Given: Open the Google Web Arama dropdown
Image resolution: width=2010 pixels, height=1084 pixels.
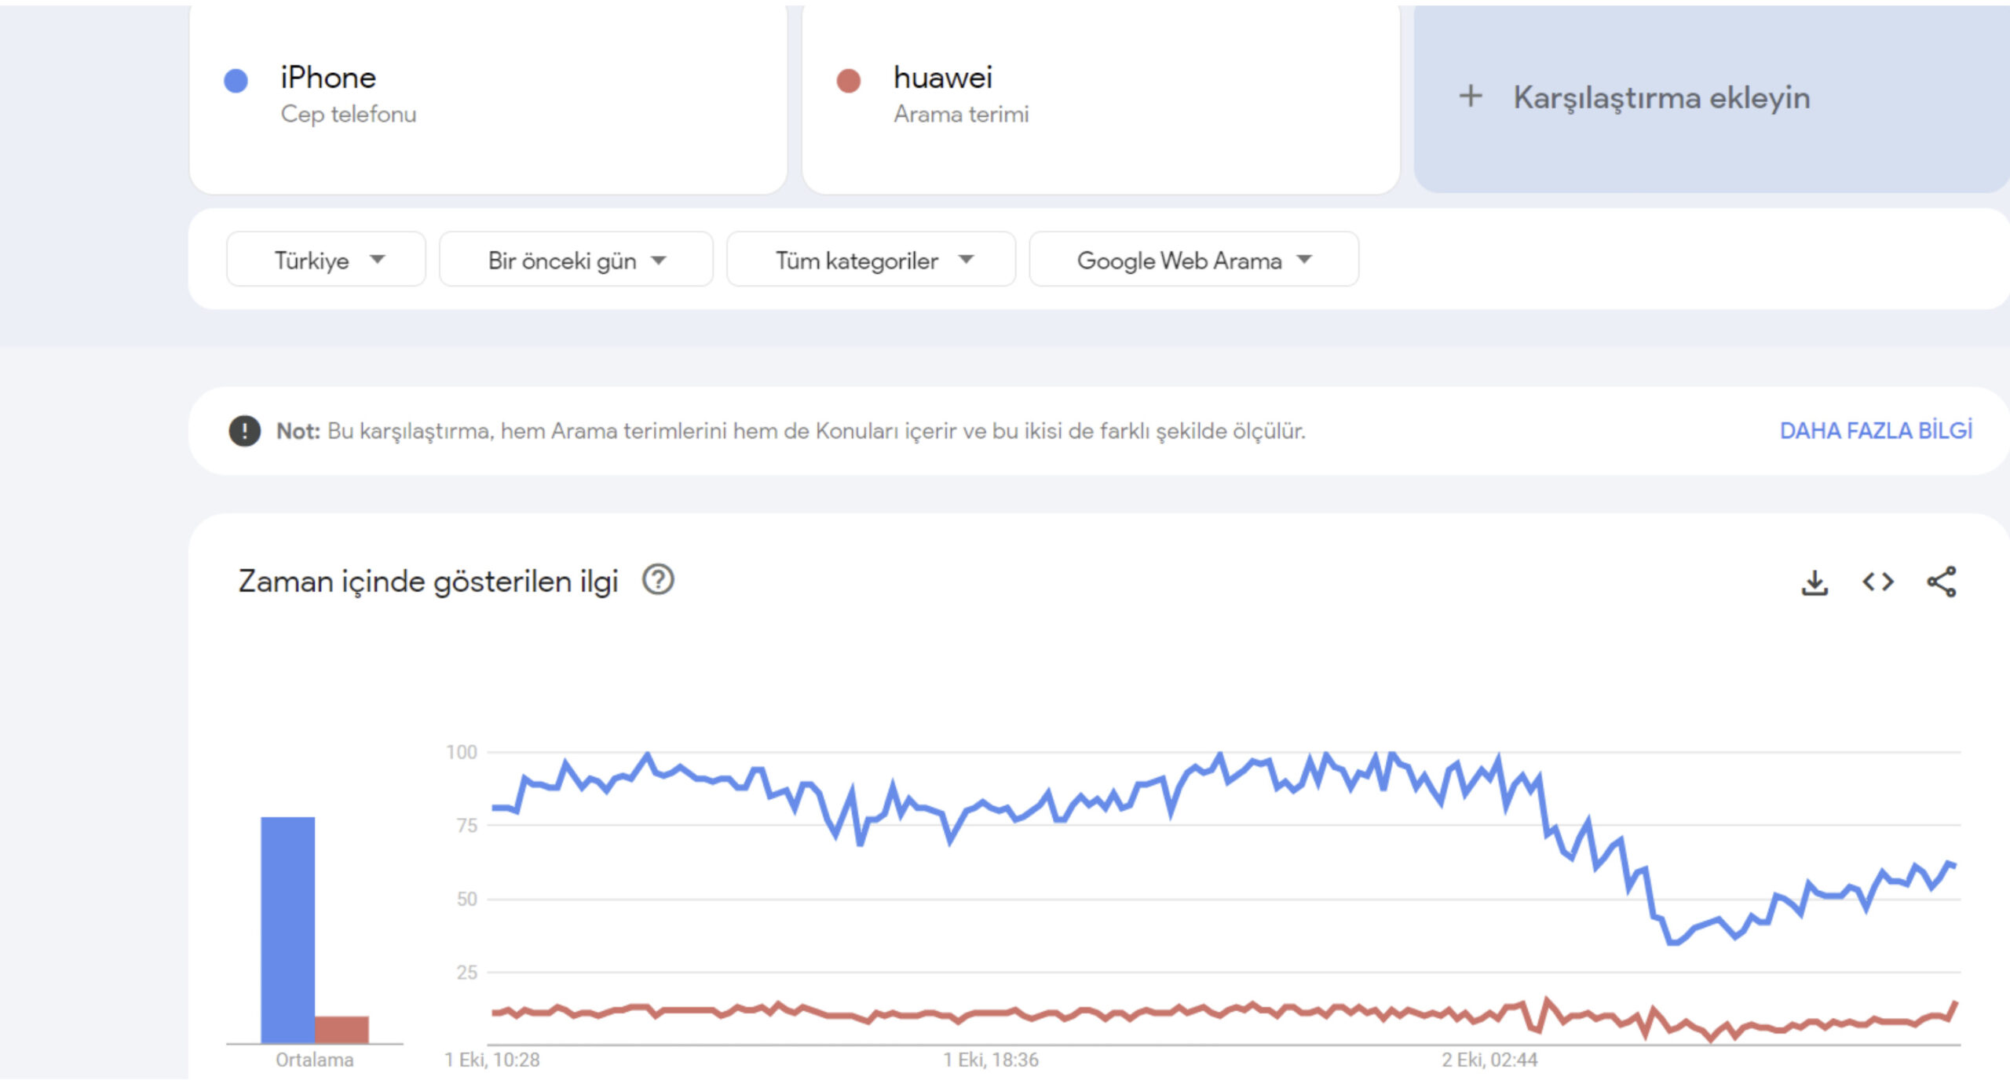Looking at the screenshot, I should [x=1193, y=260].
